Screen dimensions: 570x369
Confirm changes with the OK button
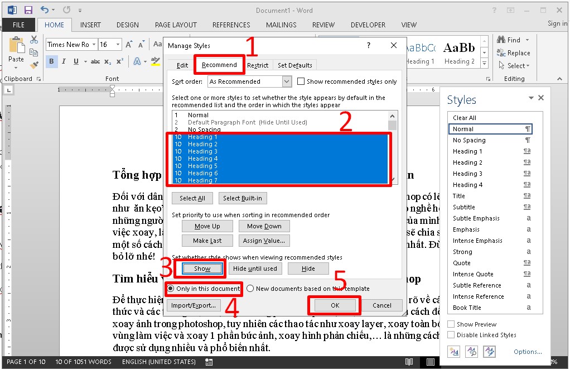coord(334,305)
